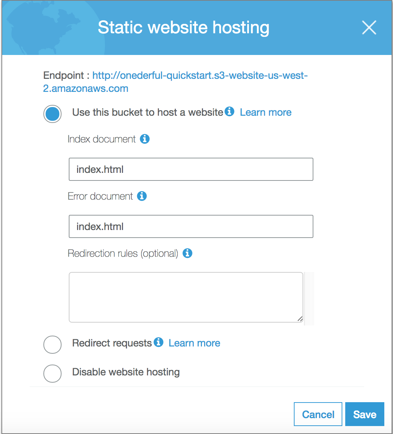Choose the Disable website hosting option
The height and width of the screenshot is (434, 393).
tap(52, 373)
